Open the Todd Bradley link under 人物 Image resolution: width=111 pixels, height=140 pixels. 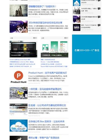coord(22,64)
